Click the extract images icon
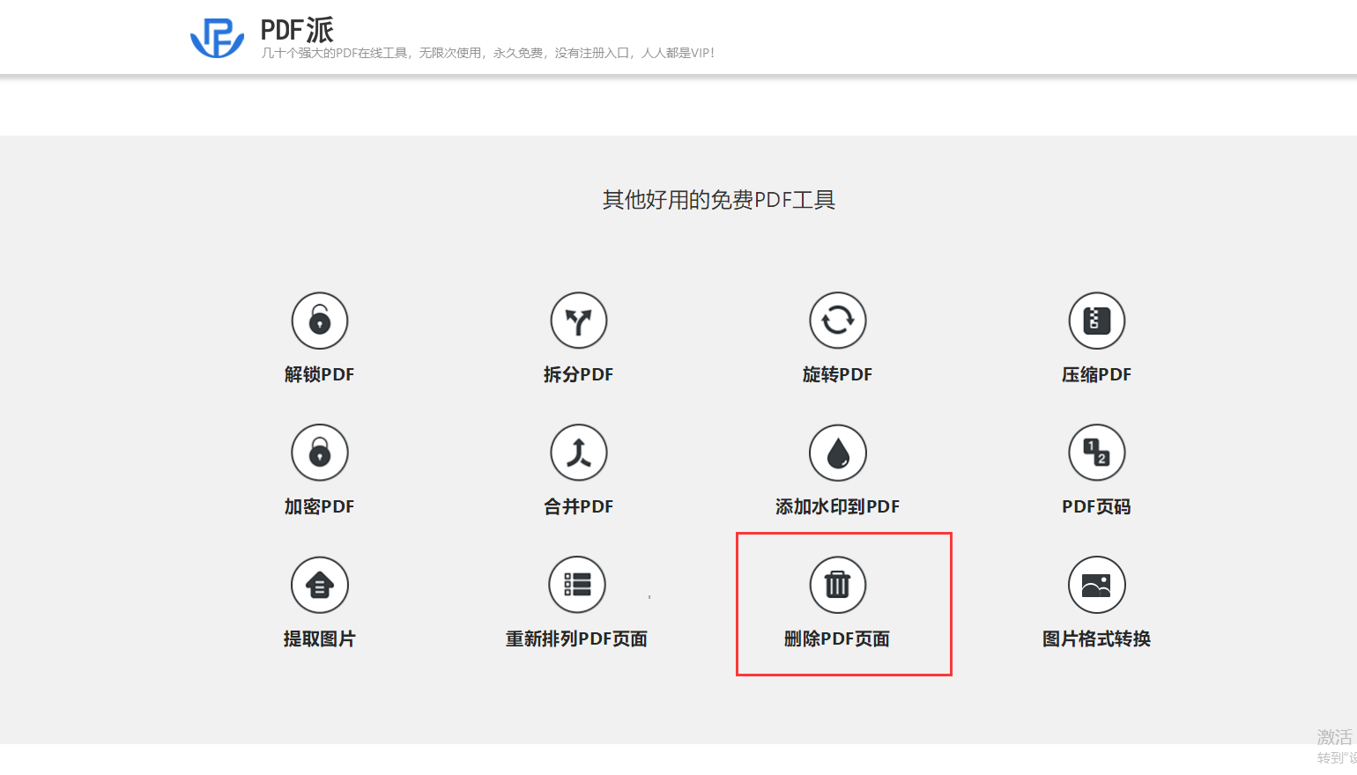 click(320, 585)
